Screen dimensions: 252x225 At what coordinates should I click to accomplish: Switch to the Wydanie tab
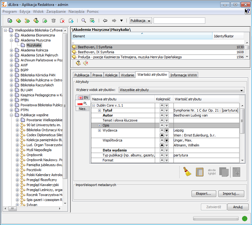127,75
